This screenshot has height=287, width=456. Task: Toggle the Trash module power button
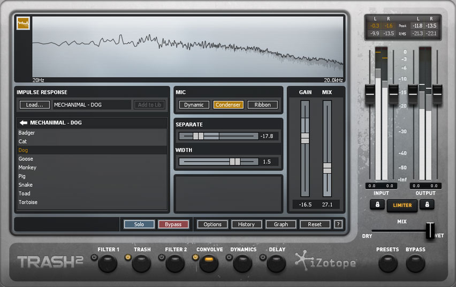127,258
